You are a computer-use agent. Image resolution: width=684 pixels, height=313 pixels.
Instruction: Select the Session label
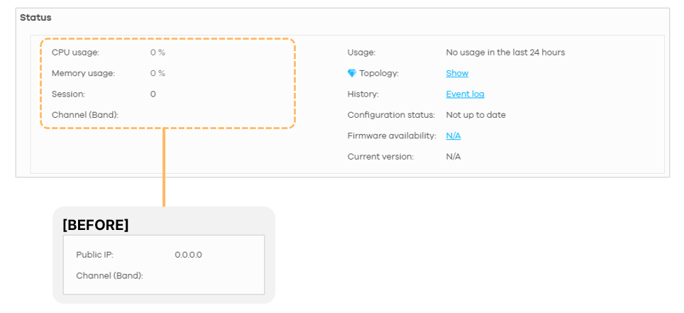(x=69, y=94)
